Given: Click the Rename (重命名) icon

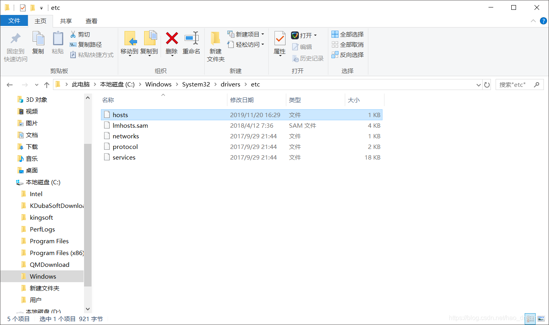Looking at the screenshot, I should (191, 39).
